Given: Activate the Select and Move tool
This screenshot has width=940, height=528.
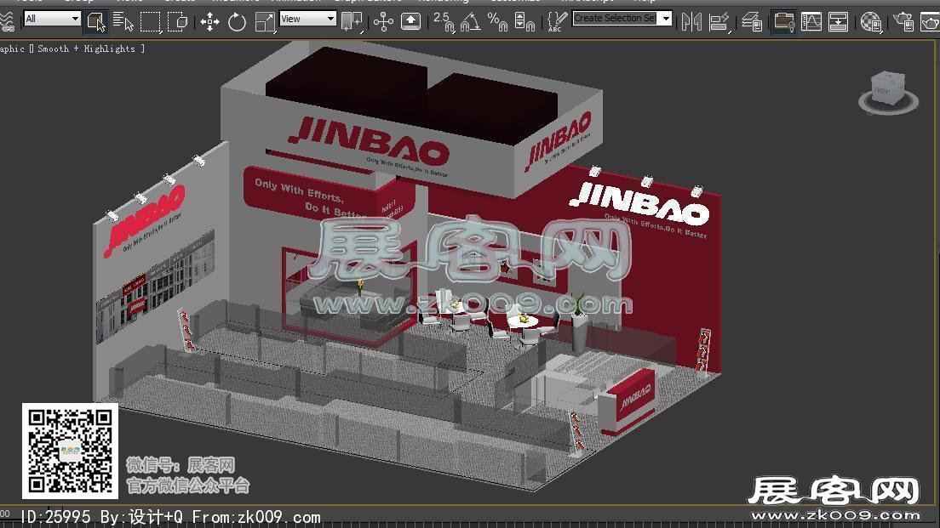Looking at the screenshot, I should click(209, 22).
